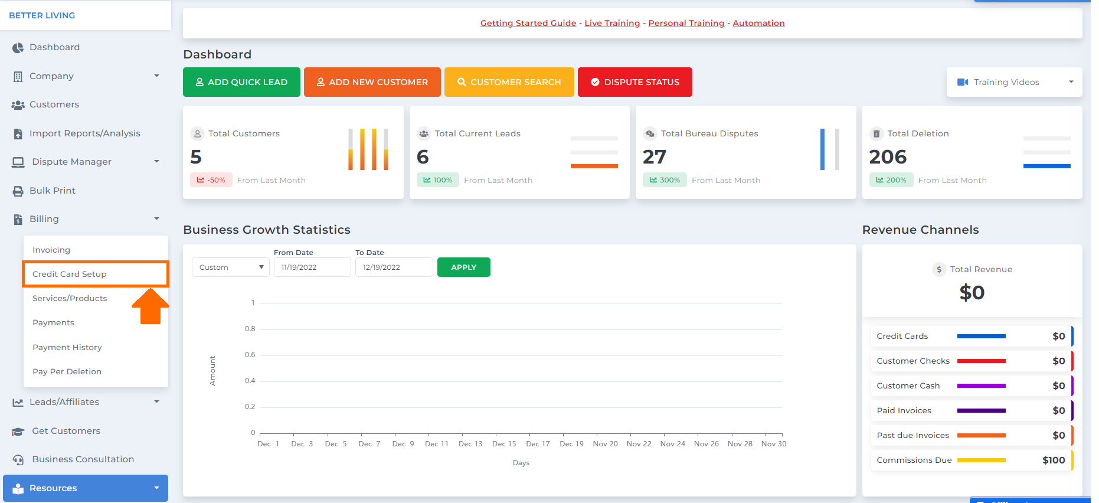This screenshot has height=503, width=1099.
Task: Open the Personal Training link
Action: tap(686, 23)
